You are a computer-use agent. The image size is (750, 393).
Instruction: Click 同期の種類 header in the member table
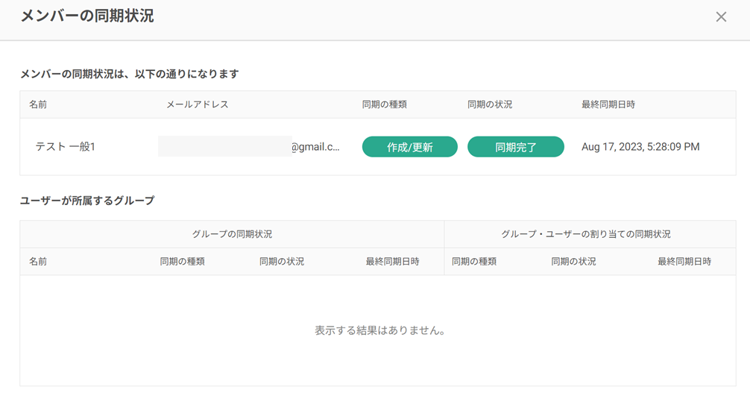click(x=384, y=104)
